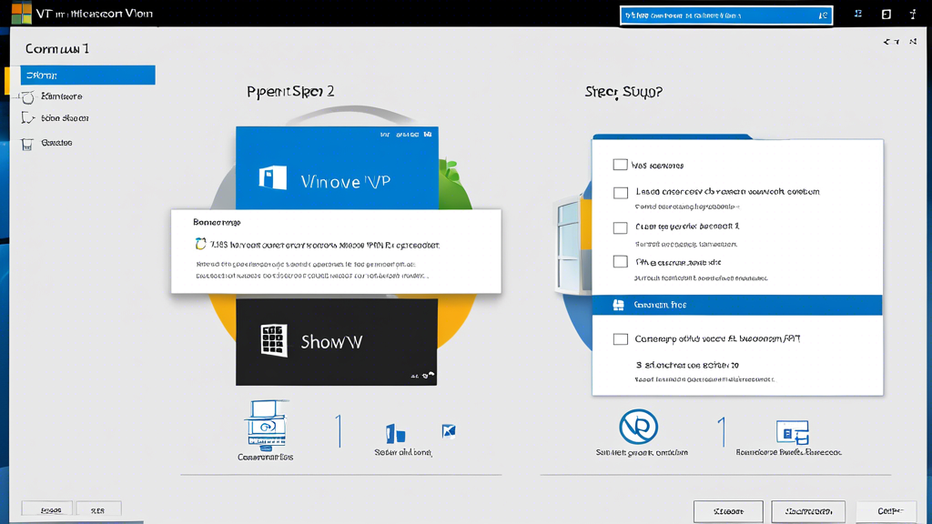Click the first outlined button at bottom right
This screenshot has height=524, width=932.
click(727, 511)
